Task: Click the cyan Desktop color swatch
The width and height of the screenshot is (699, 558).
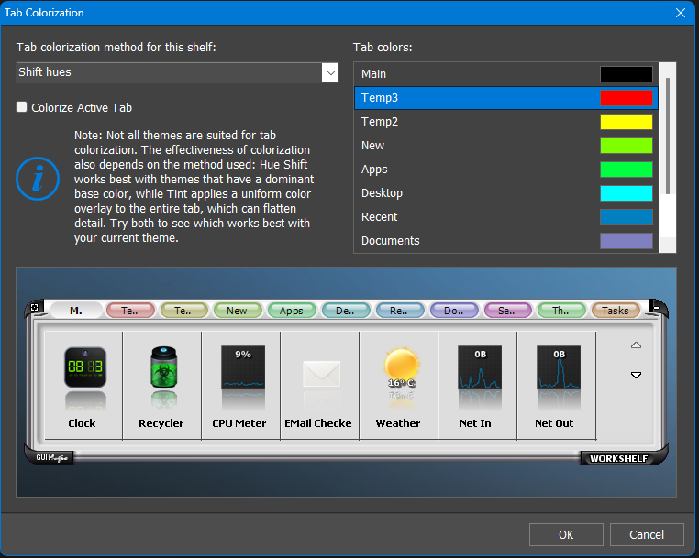Action: (x=626, y=193)
